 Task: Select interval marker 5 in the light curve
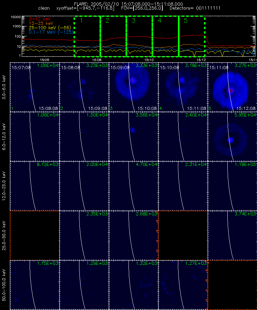pos(186,20)
